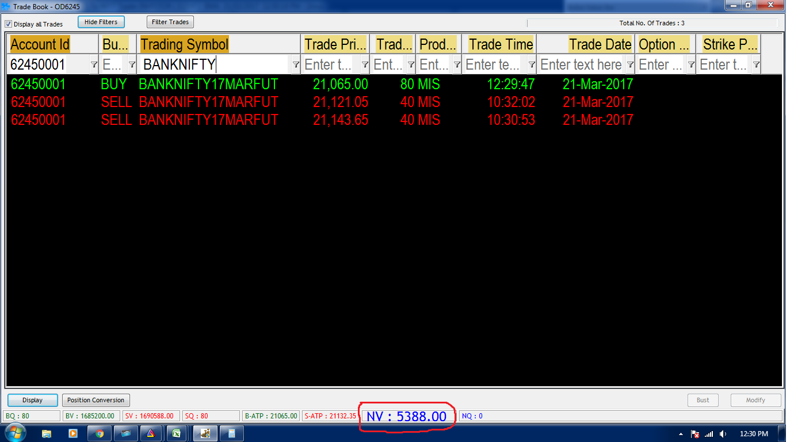Click the Strike P... column header
Image resolution: width=794 pixels, height=442 pixels.
click(730, 44)
